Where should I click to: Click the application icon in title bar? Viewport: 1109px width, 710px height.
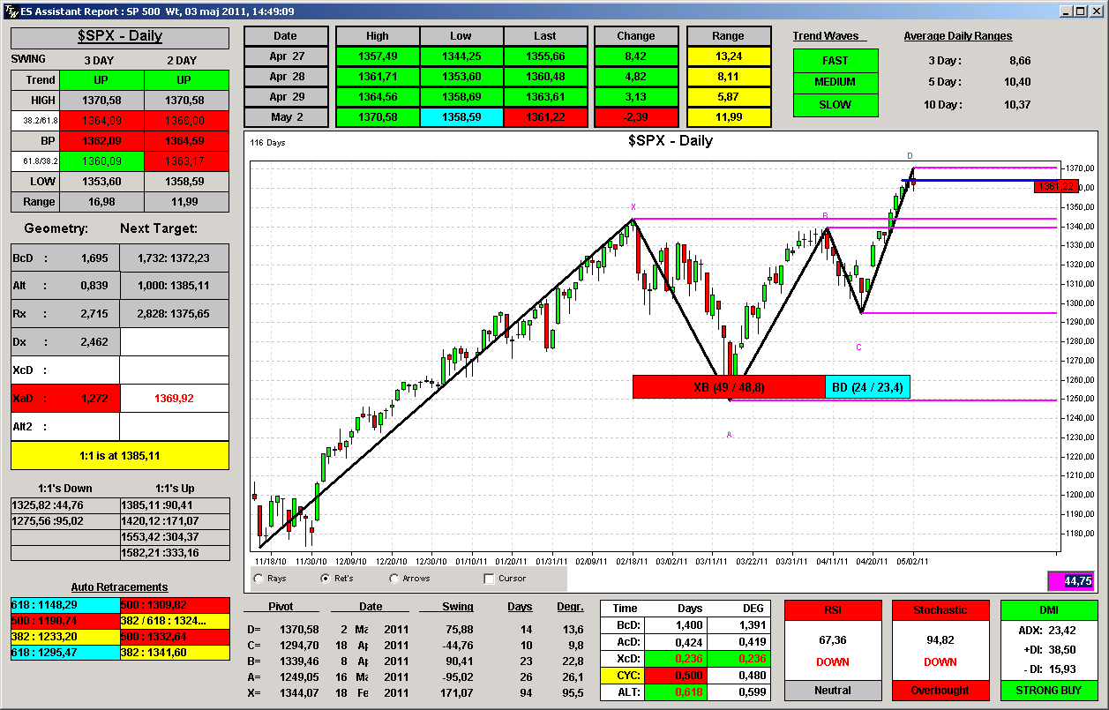(9, 11)
